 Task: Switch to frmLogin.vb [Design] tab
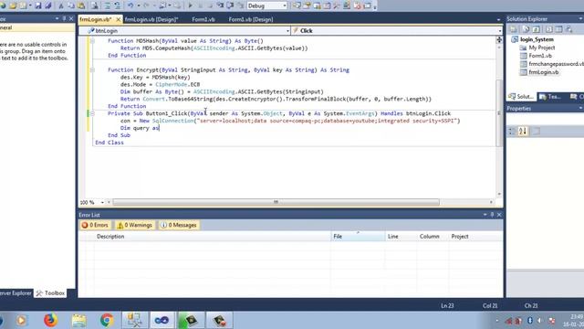click(x=151, y=19)
